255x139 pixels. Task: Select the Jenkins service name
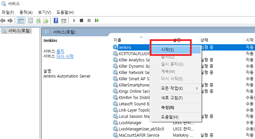(125, 47)
